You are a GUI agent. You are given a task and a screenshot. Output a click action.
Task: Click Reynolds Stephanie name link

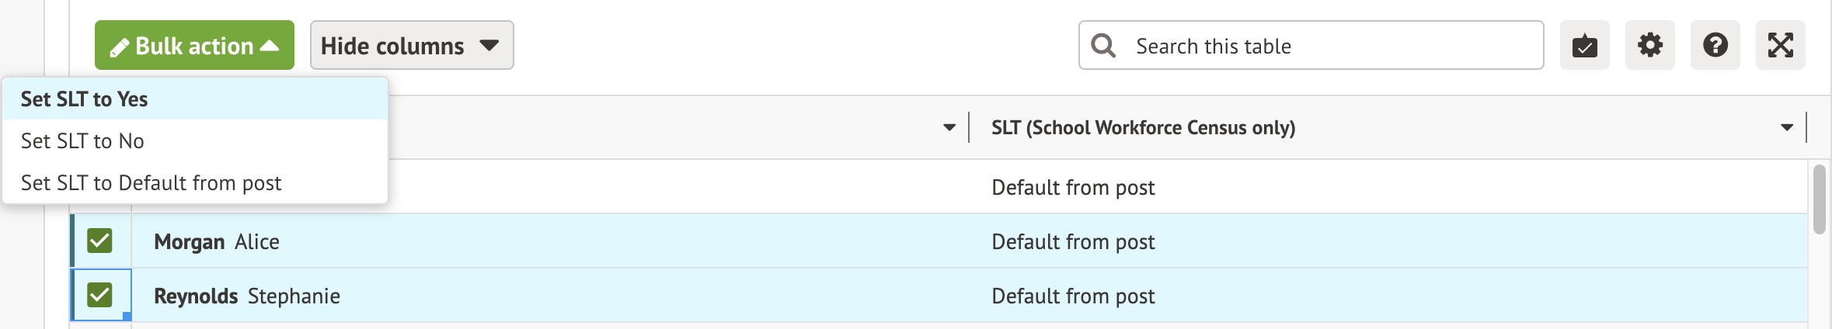pos(246,296)
